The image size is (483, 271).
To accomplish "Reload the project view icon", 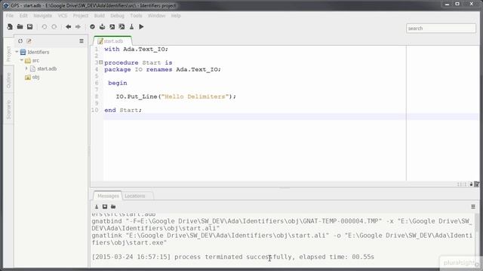I will click(20, 41).
